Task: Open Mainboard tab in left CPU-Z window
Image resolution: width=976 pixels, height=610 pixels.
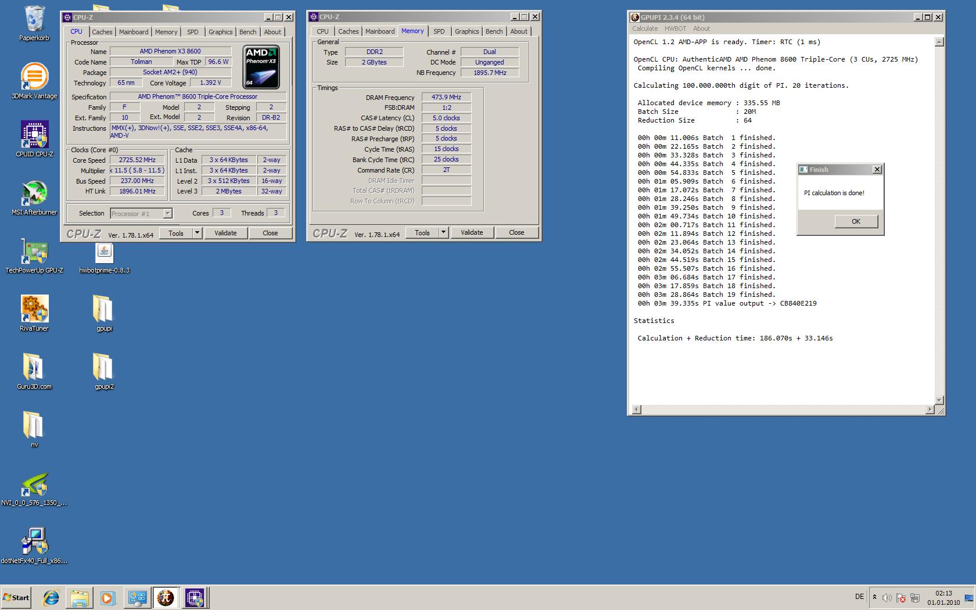Action: [x=134, y=32]
